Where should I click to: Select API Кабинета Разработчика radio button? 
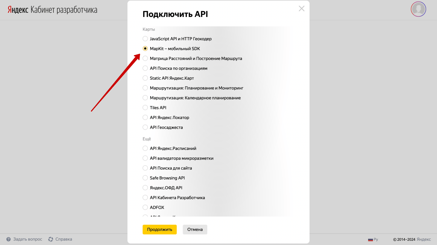pyautogui.click(x=145, y=197)
